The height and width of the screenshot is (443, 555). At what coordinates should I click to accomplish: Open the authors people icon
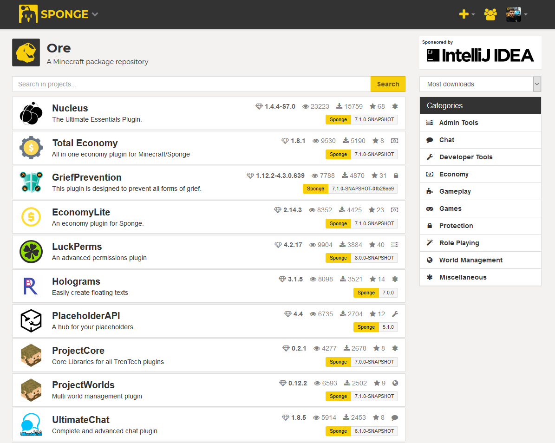tap(490, 14)
